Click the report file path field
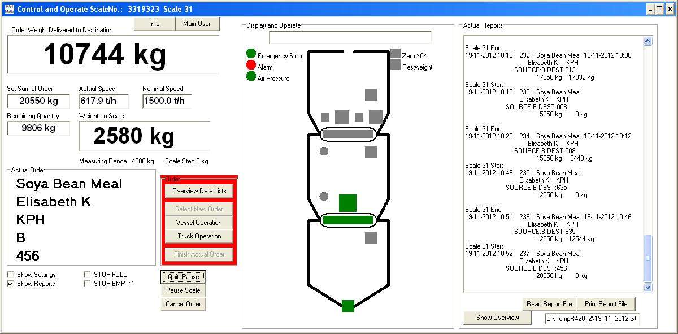 (x=592, y=319)
